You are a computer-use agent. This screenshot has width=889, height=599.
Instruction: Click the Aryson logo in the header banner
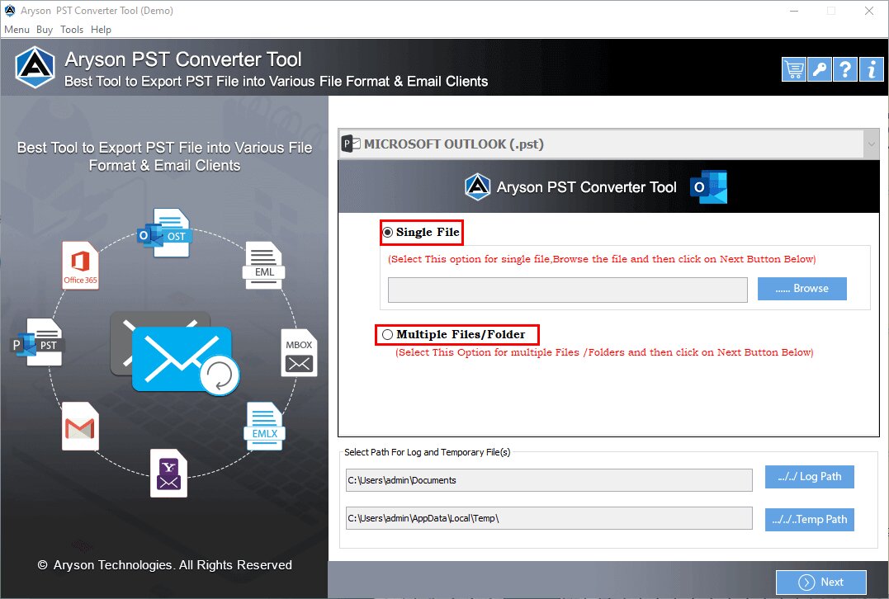[x=35, y=68]
